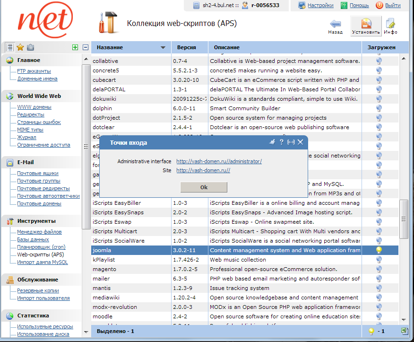The width and height of the screenshot is (414, 342).
Task: Expand all menu sections with green plus
Action: [75, 47]
